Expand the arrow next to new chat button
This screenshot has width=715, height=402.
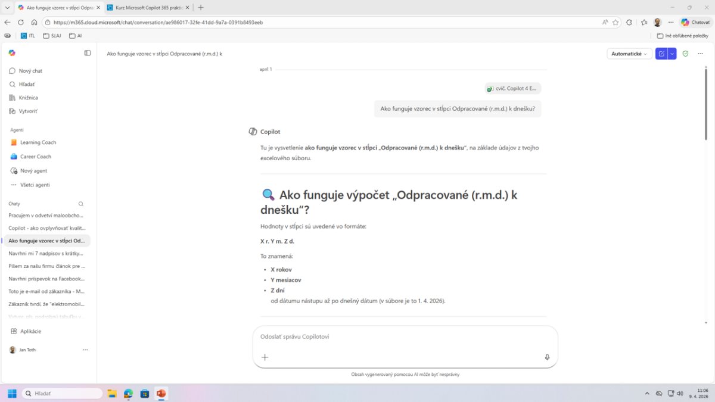(x=672, y=54)
